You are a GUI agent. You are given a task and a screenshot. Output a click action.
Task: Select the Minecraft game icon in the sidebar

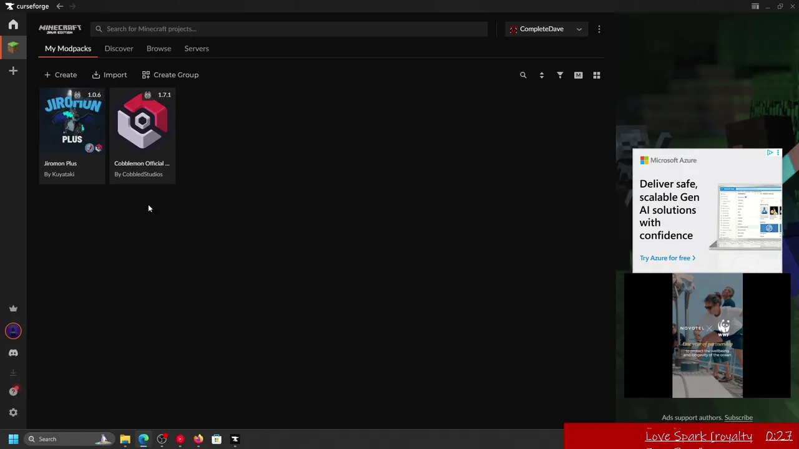click(13, 47)
